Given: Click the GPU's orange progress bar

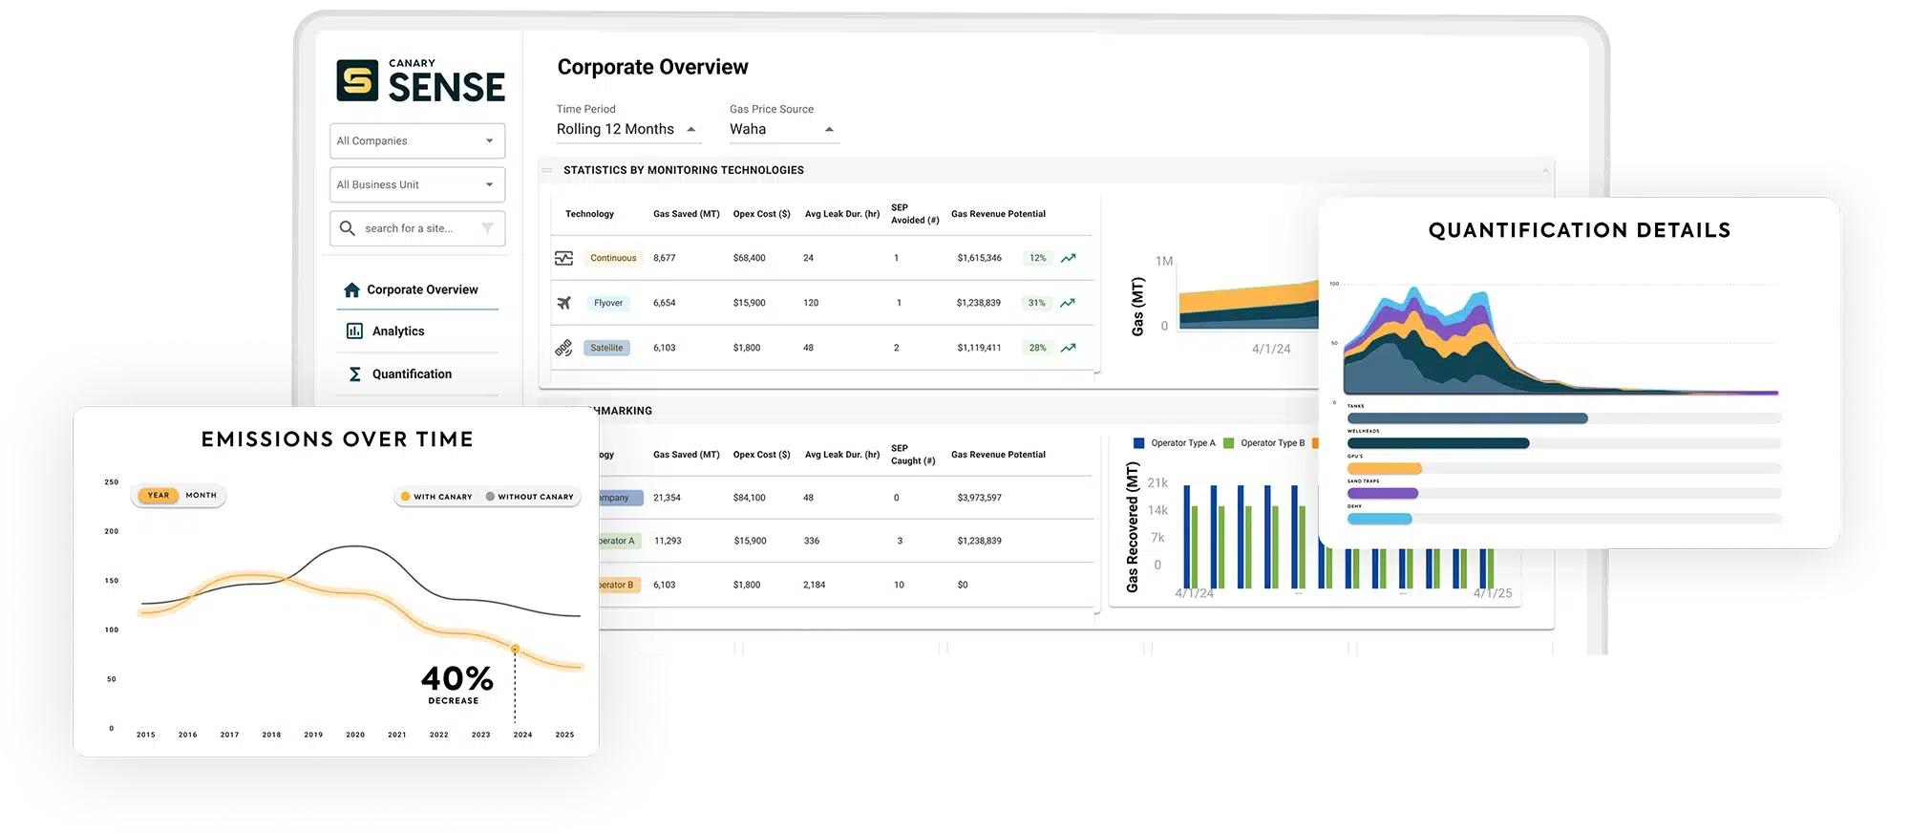Looking at the screenshot, I should (1563, 468).
